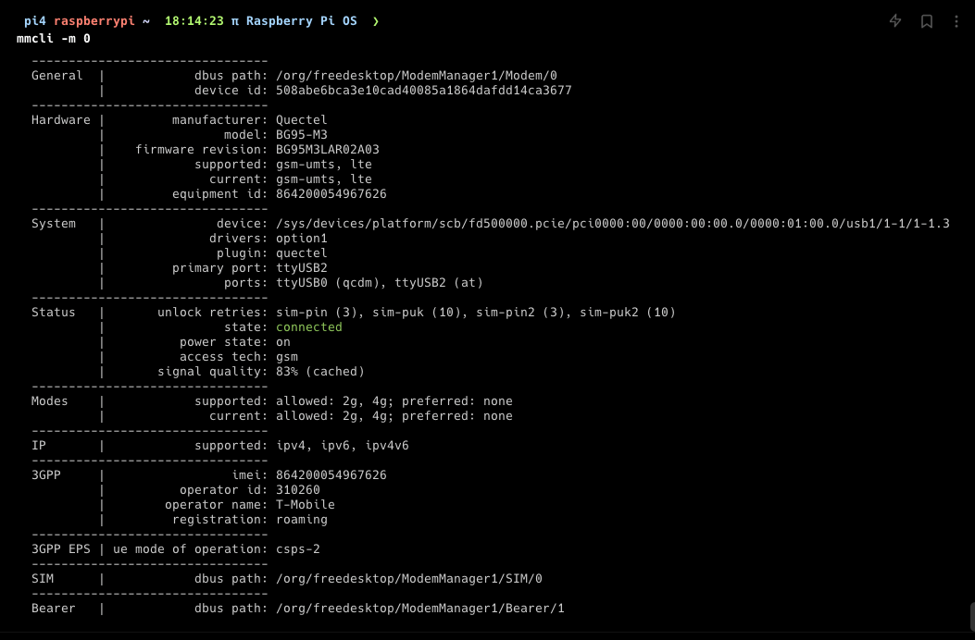Click Hardware current 'gsm-umts, lte' value
975x640 pixels.
click(324, 179)
